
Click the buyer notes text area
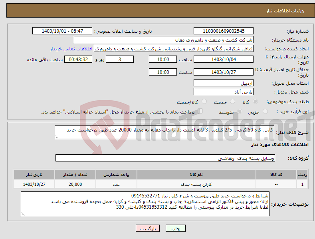point(145,204)
